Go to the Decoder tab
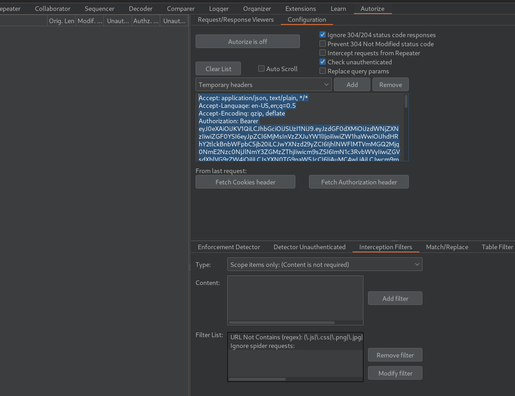The image size is (515, 396). tap(141, 9)
